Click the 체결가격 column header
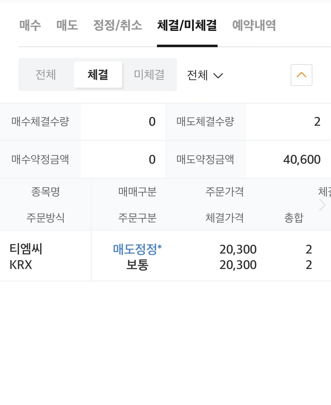331x405 pixels. [225, 218]
